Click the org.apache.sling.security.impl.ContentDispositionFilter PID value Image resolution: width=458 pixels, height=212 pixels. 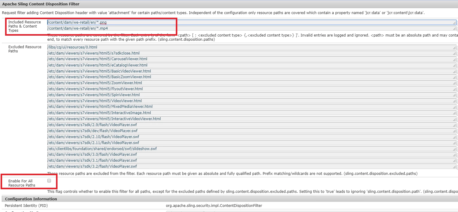pos(214,205)
